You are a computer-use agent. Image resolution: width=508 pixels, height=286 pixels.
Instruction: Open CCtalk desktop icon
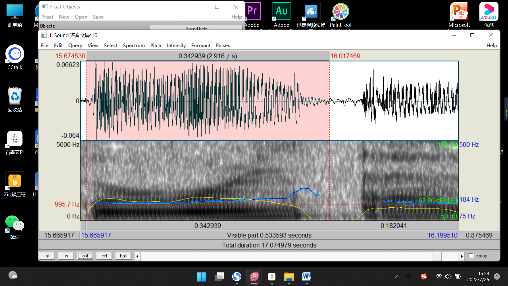[x=15, y=57]
